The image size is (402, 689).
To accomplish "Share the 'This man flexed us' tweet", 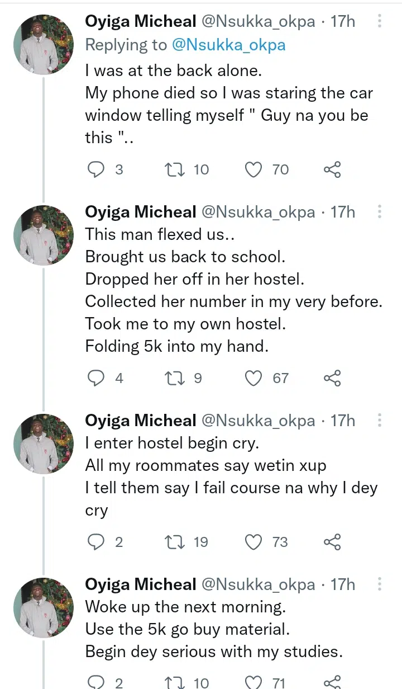I will [332, 378].
